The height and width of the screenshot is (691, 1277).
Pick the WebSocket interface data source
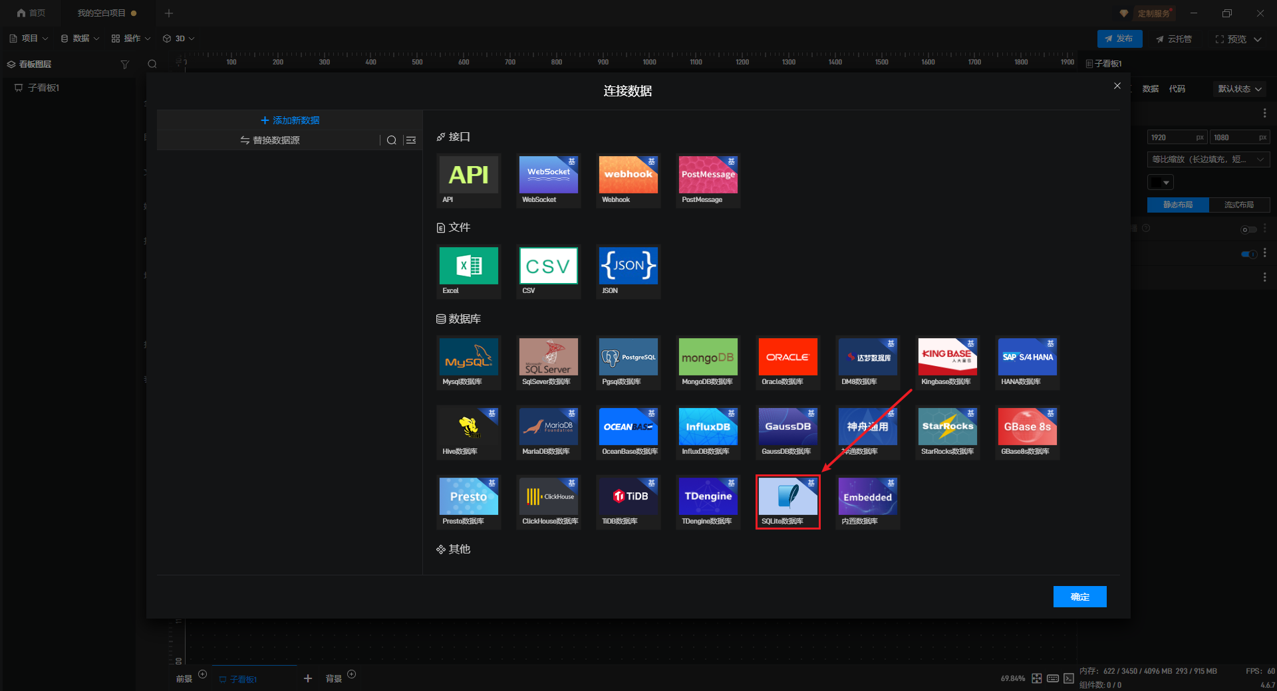point(548,180)
